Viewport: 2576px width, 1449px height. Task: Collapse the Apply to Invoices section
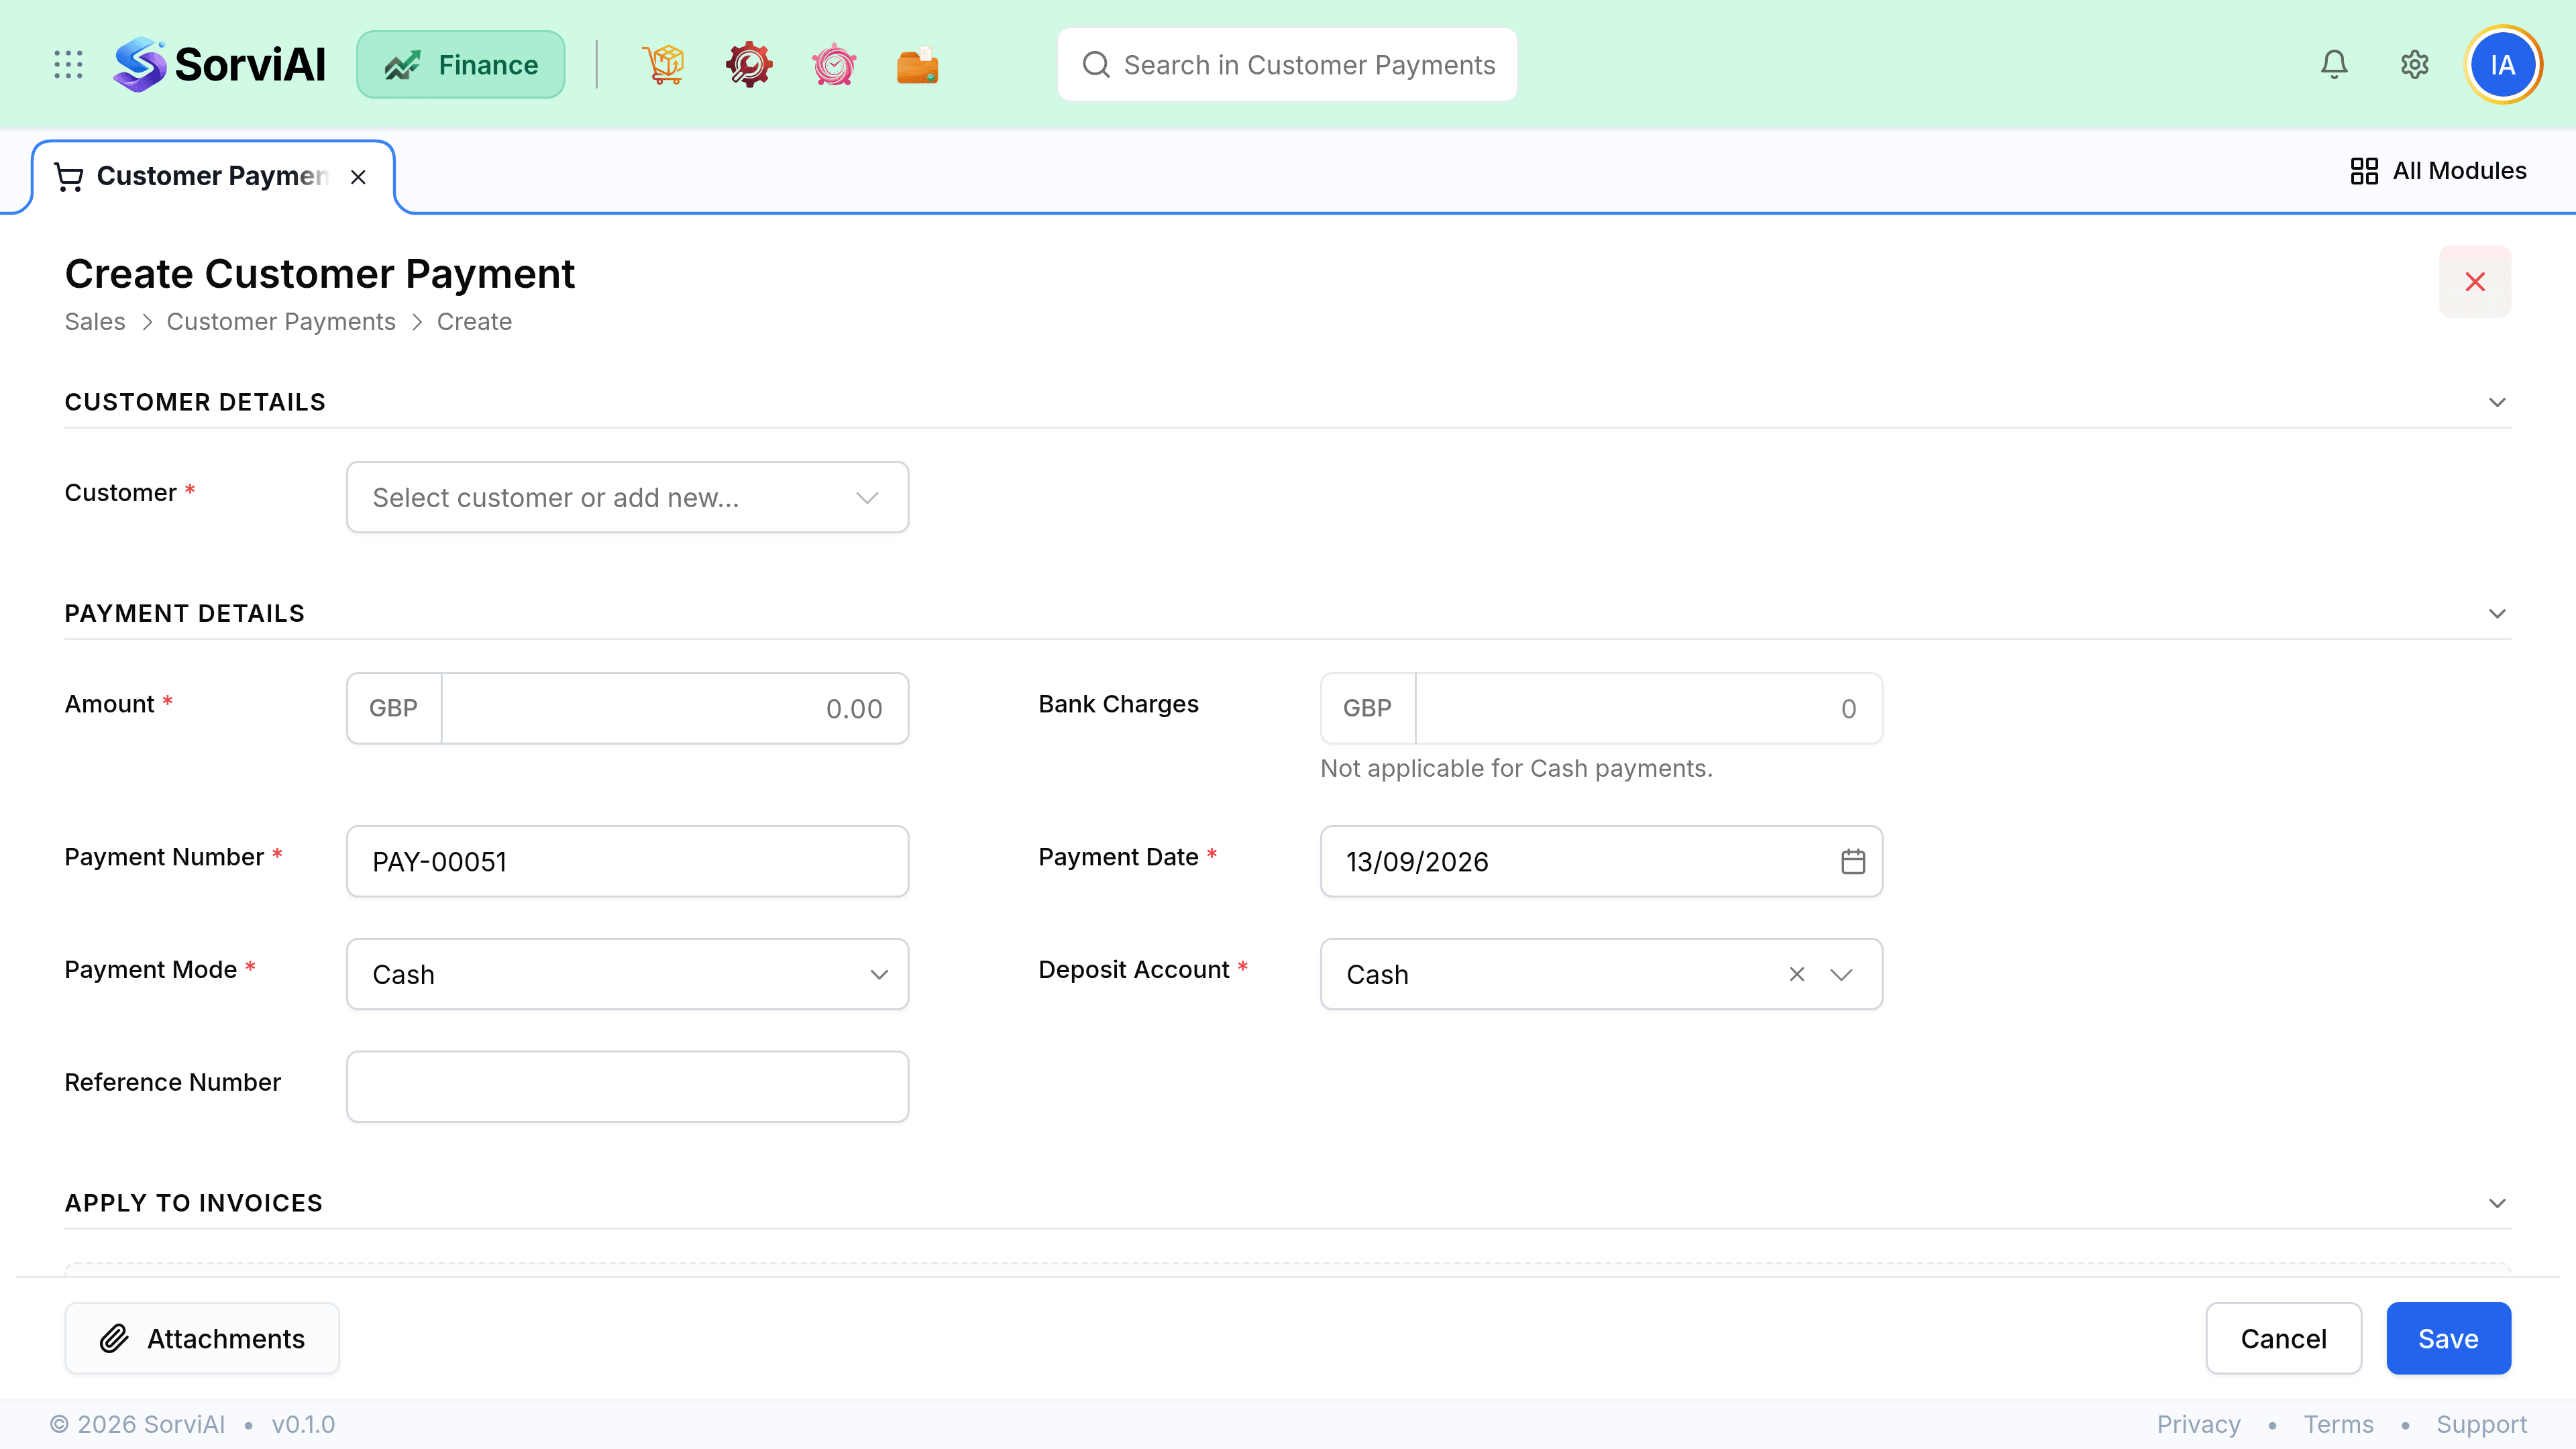pos(2497,1203)
